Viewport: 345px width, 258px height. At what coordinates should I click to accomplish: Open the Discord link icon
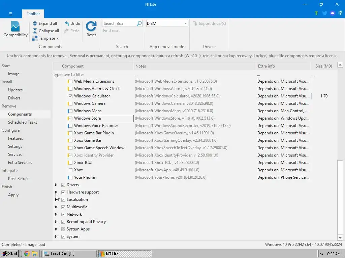333,13
